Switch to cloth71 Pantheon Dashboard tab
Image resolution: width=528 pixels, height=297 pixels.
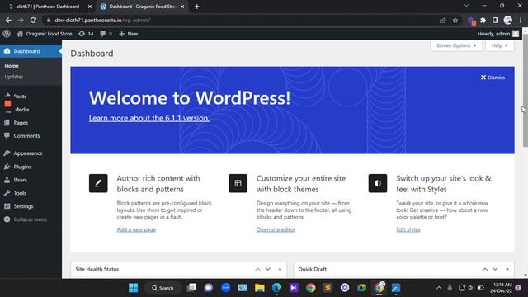[x=48, y=7]
